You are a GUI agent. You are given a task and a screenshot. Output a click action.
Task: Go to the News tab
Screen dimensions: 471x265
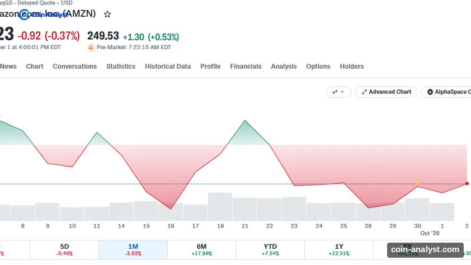[8, 67]
